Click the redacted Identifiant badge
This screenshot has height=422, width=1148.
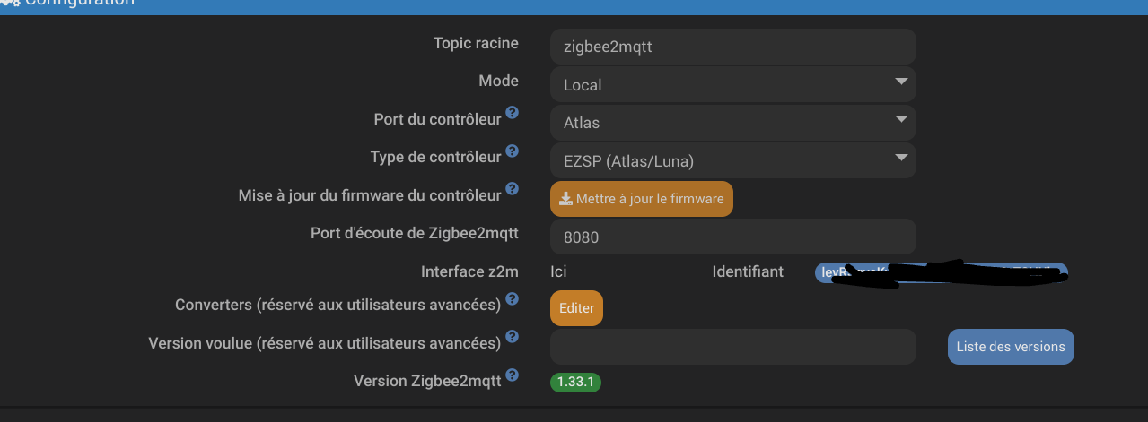tap(941, 272)
